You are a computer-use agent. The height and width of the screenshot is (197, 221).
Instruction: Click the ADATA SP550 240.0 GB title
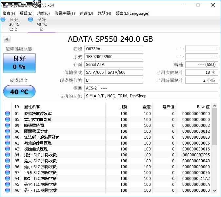110,39
